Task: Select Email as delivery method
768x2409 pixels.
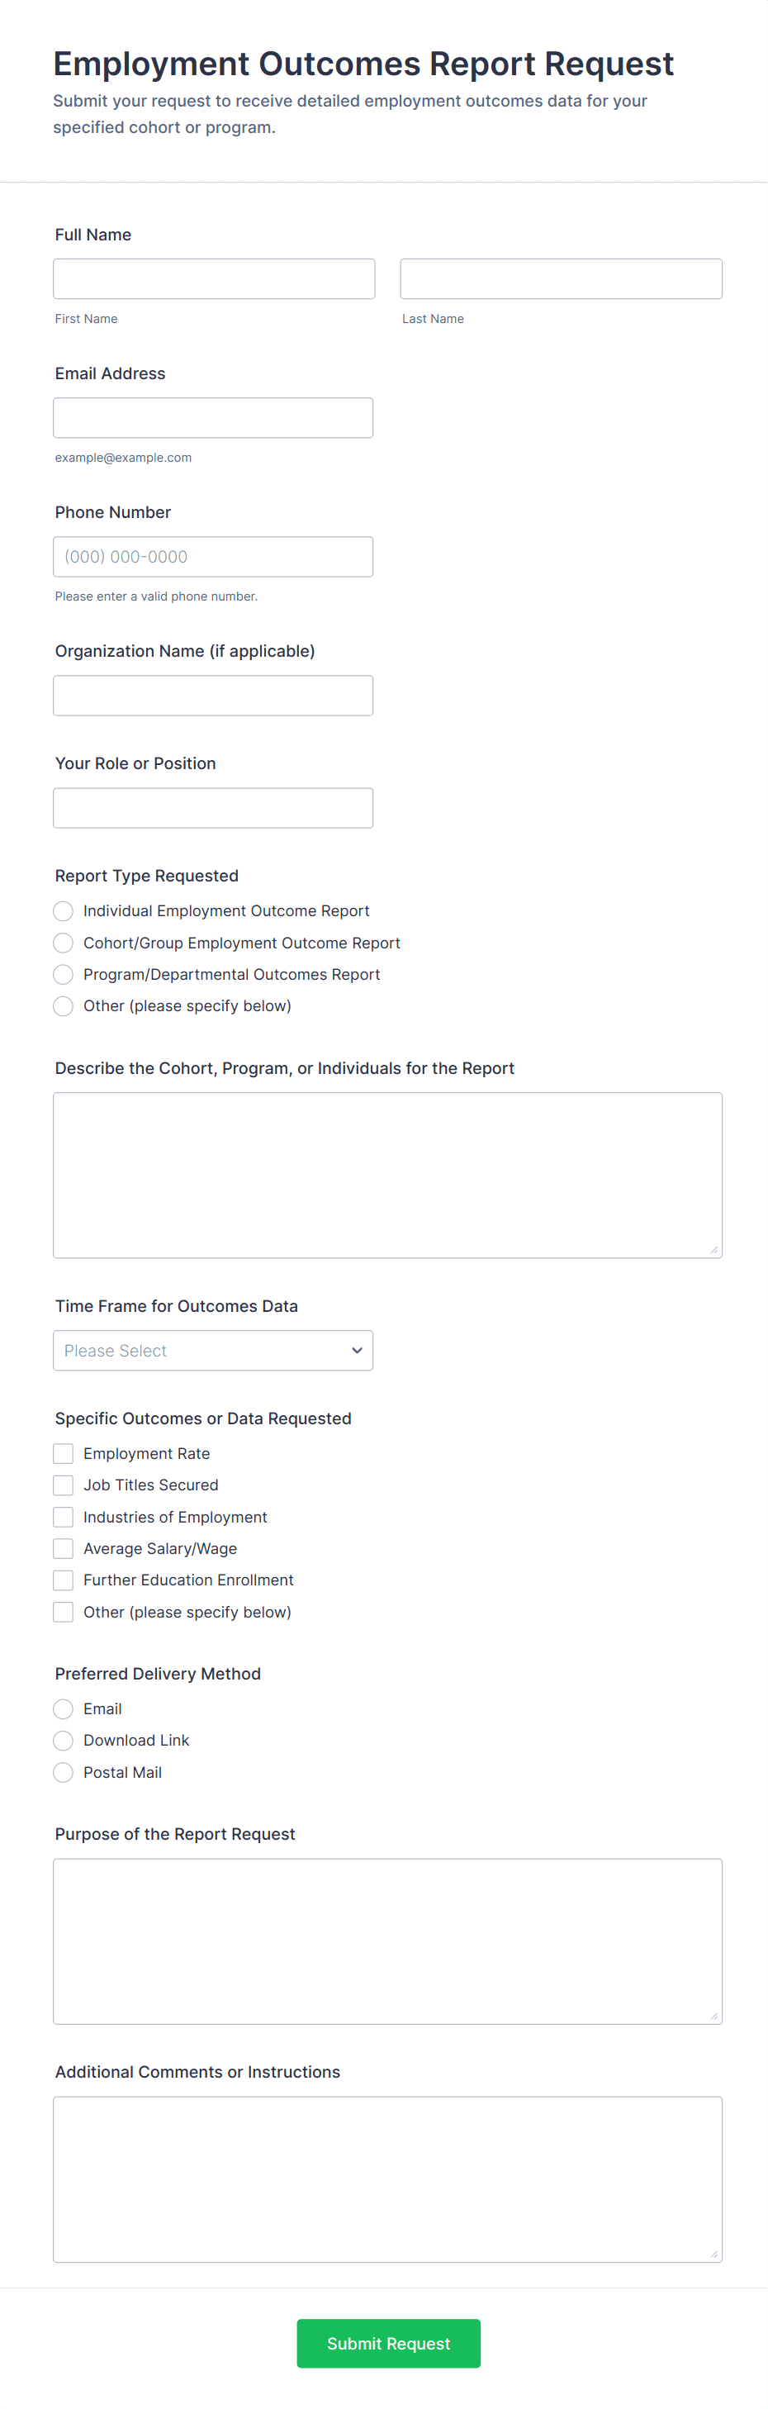Action: click(64, 1708)
